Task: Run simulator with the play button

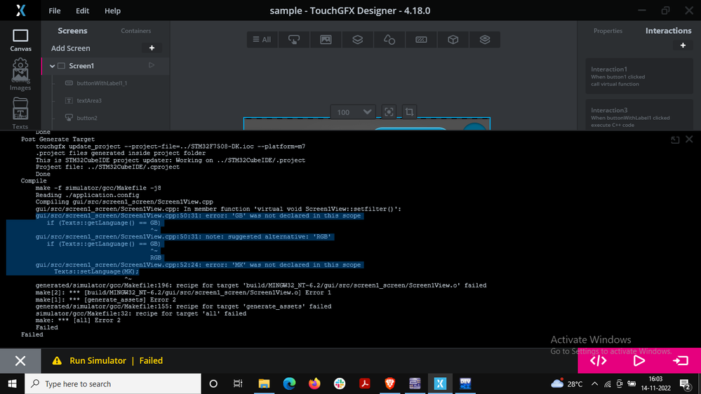Action: (639, 360)
